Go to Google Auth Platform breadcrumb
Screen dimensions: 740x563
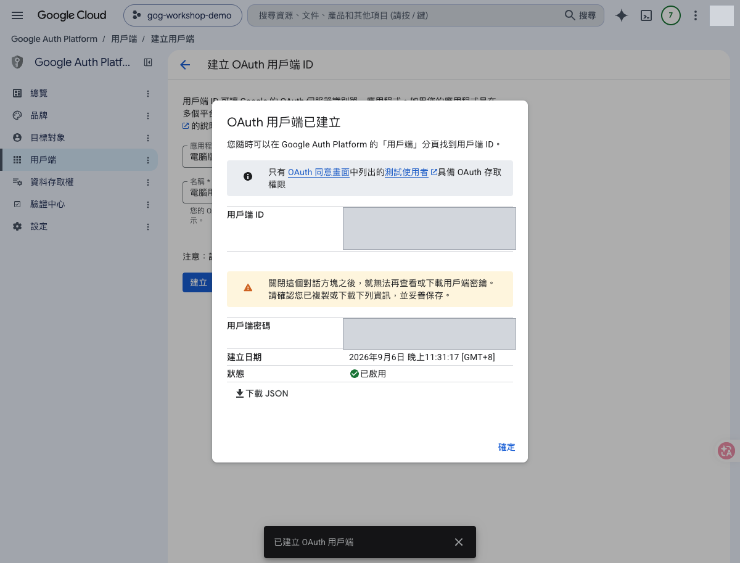click(54, 39)
